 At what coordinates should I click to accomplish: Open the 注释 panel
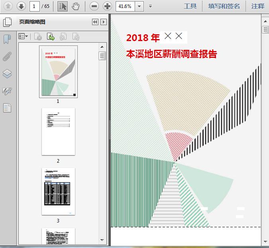(x=258, y=6)
